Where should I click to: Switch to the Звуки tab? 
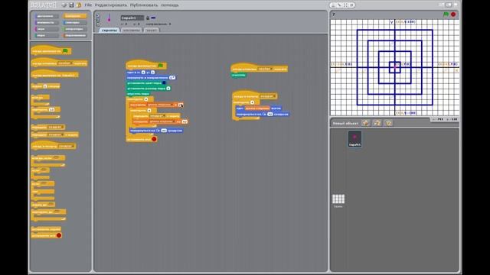(152, 31)
